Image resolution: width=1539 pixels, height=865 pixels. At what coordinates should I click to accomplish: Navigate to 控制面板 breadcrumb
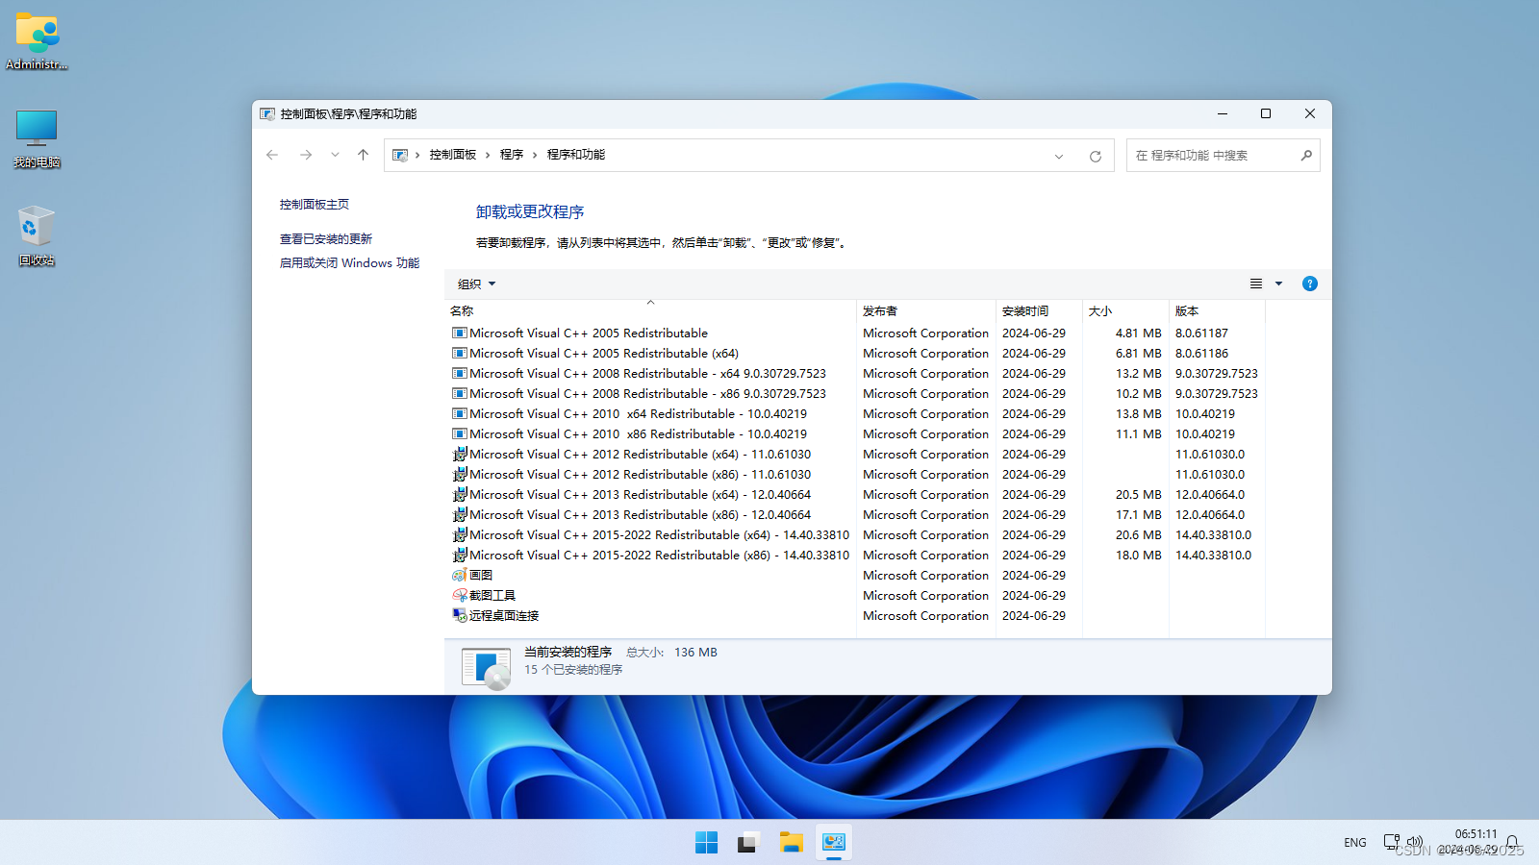[x=453, y=155]
